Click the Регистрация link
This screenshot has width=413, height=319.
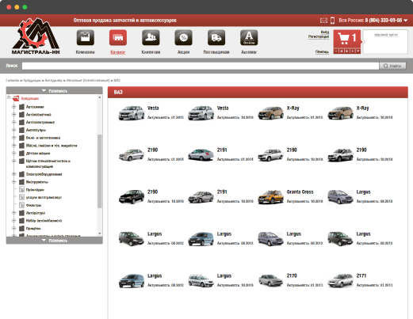pos(319,36)
